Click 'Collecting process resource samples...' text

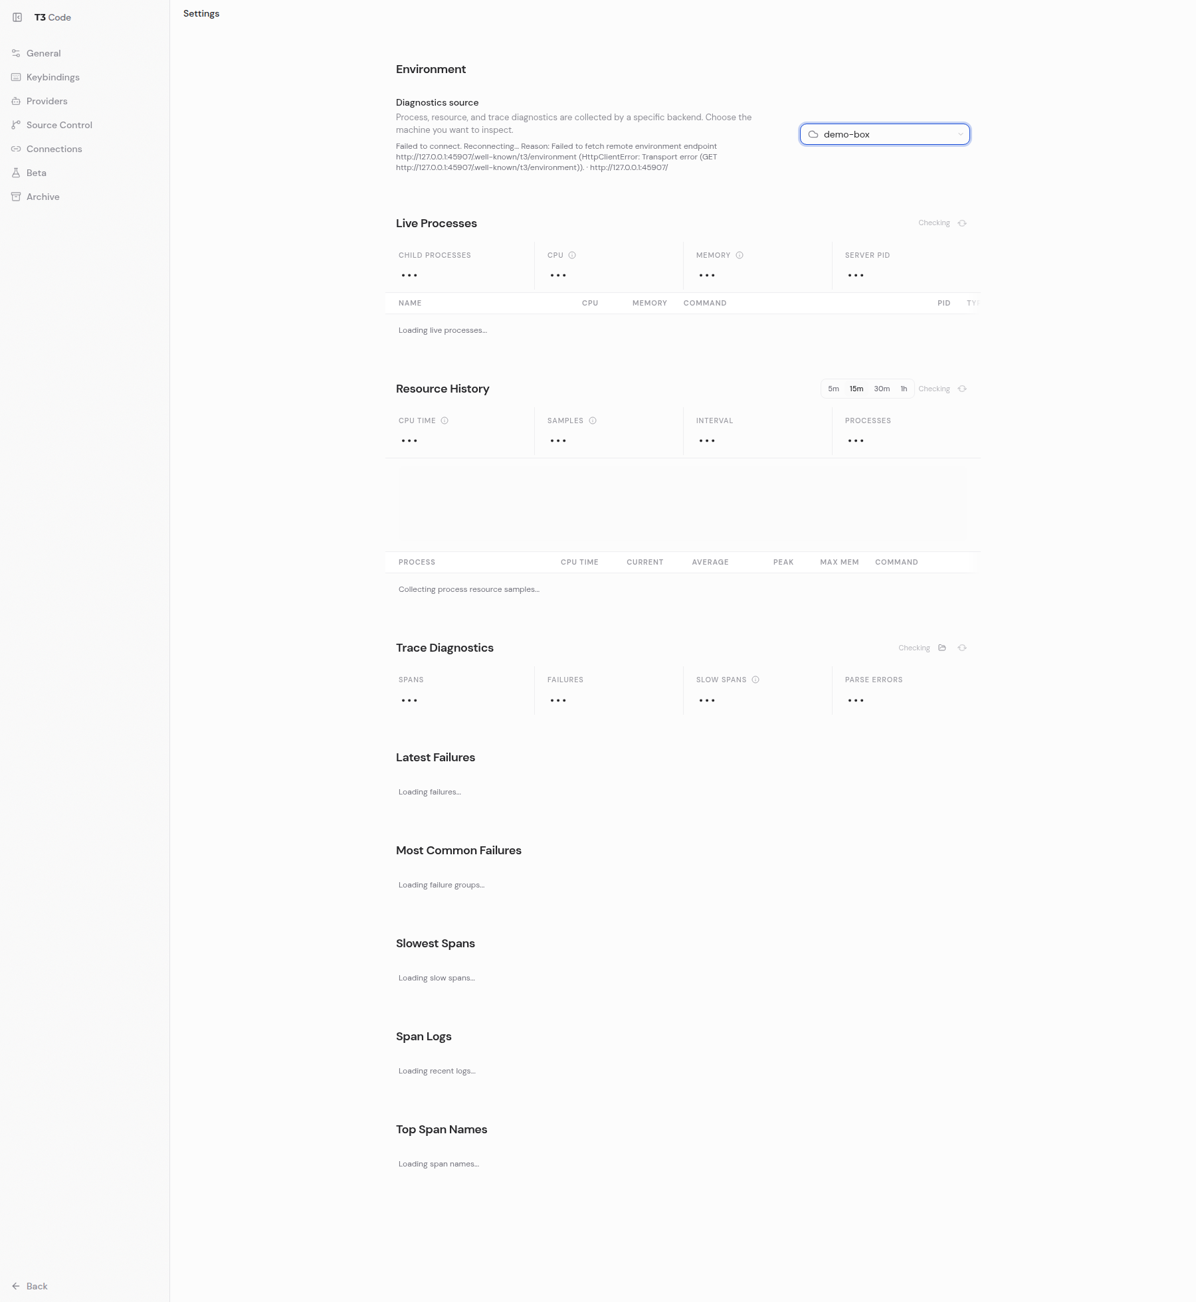(468, 589)
